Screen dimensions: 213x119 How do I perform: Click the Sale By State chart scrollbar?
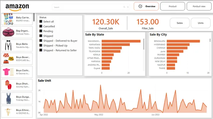click(x=143, y=44)
